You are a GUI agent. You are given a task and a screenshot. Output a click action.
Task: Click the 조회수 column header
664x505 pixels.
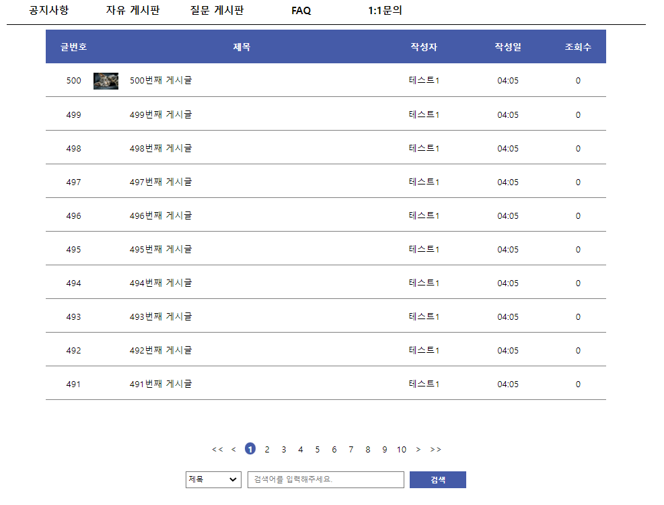click(x=578, y=46)
